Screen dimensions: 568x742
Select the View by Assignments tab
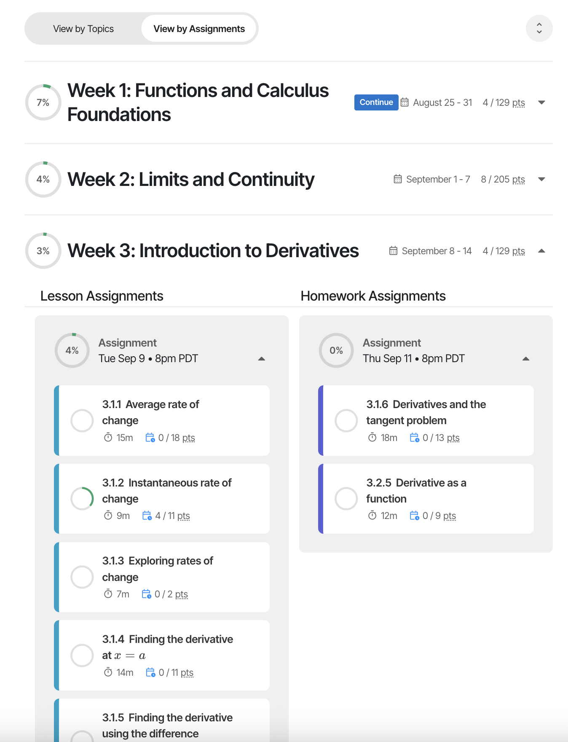(x=199, y=29)
